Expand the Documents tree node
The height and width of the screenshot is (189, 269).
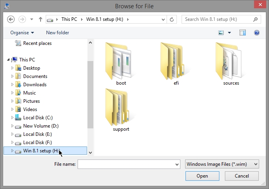pos(12,76)
